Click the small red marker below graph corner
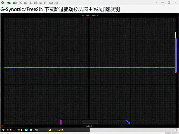 click(2, 126)
